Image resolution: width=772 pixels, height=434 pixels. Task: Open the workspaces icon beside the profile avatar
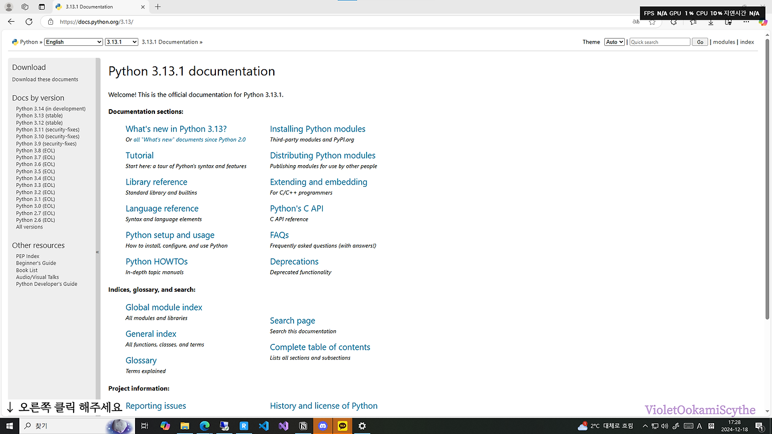pyautogui.click(x=25, y=7)
